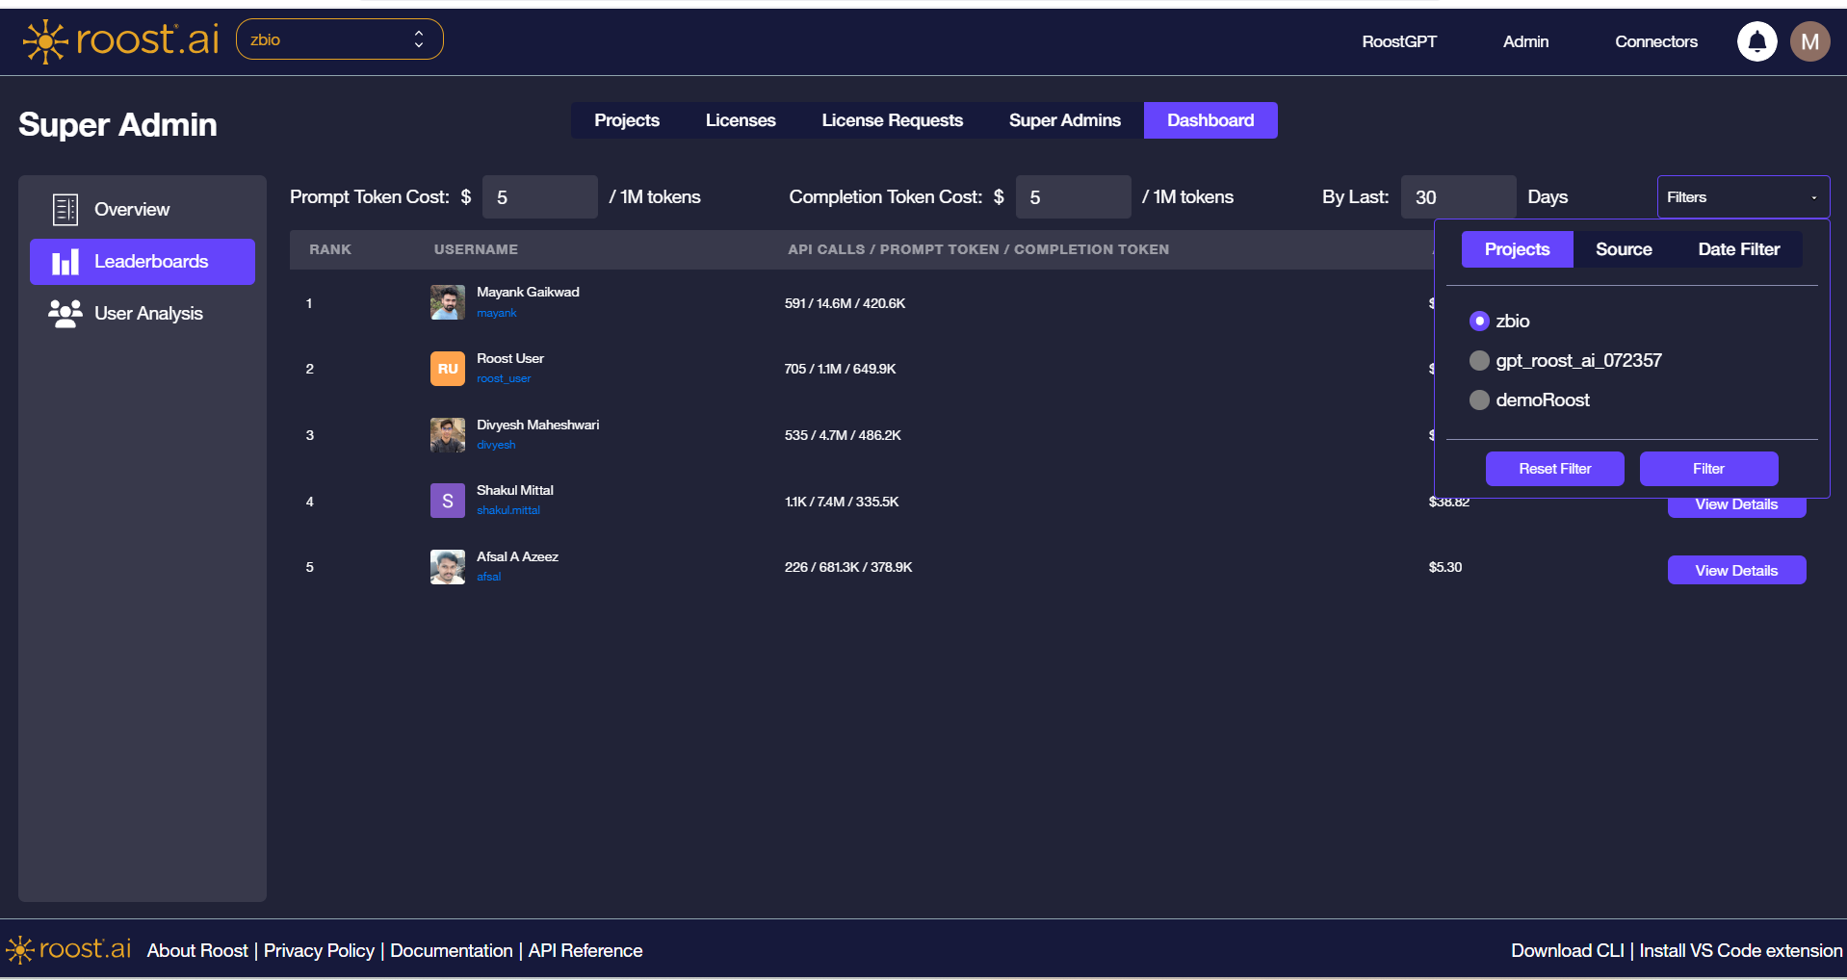Select the zbio project radio button

(x=1479, y=321)
